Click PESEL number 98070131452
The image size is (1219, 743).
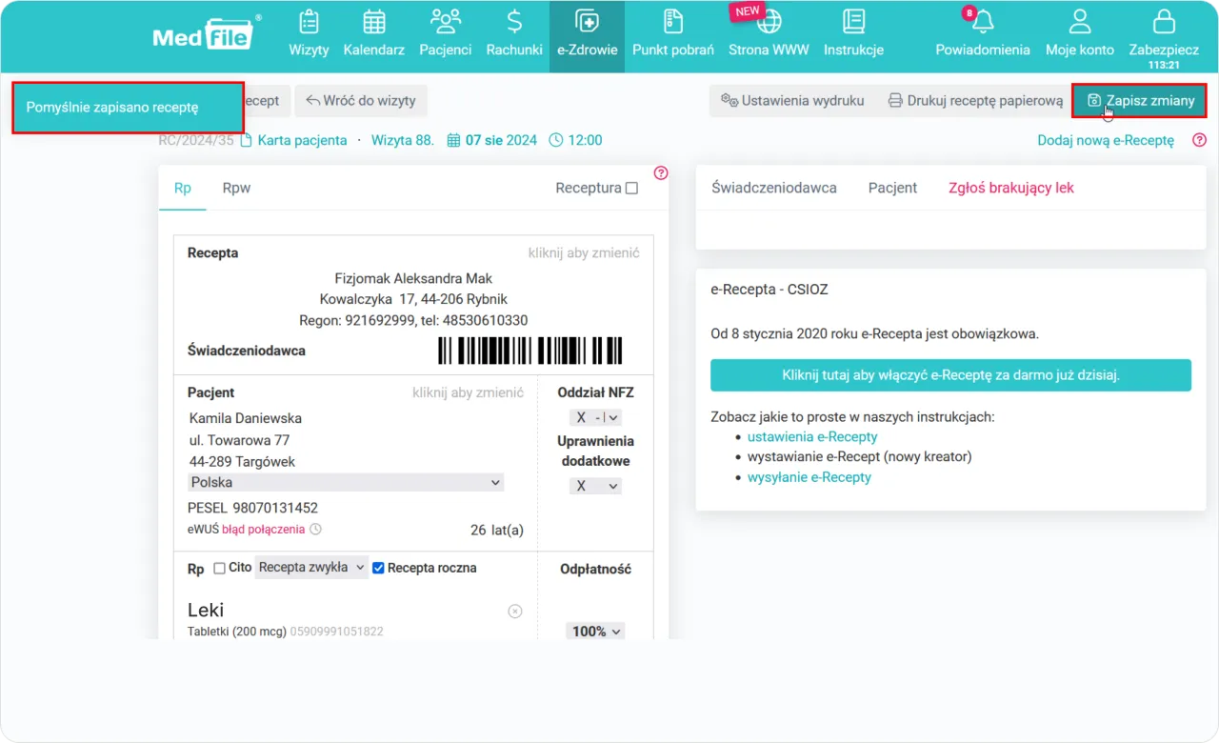click(x=275, y=509)
